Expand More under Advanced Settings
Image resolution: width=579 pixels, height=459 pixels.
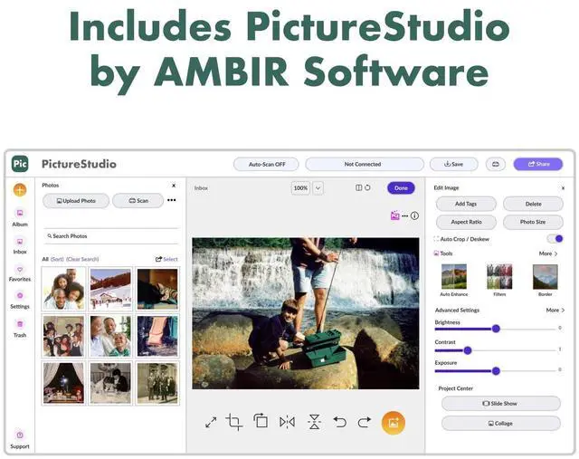554,310
